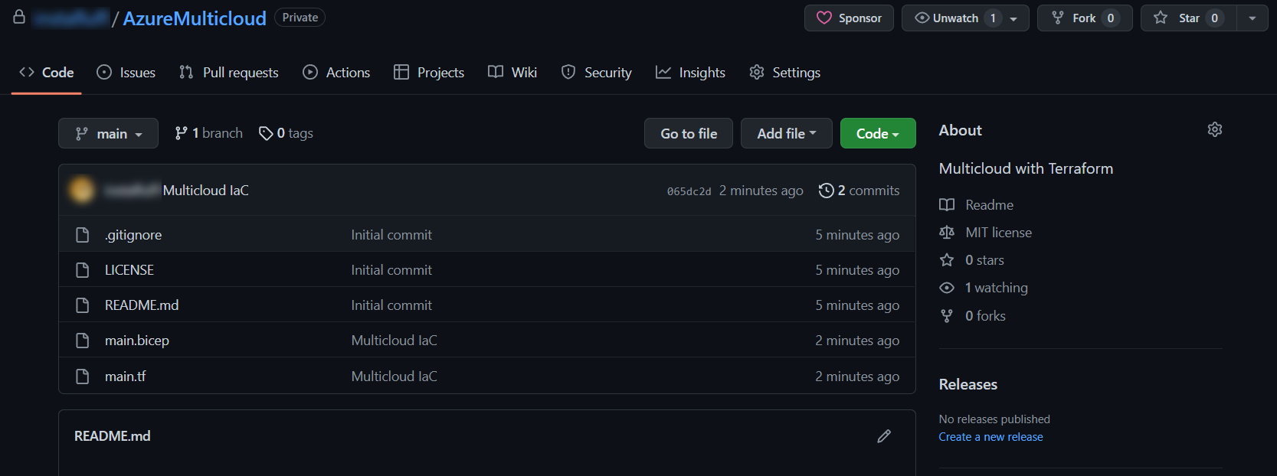Star the AzureMulticloud repository

(1188, 18)
